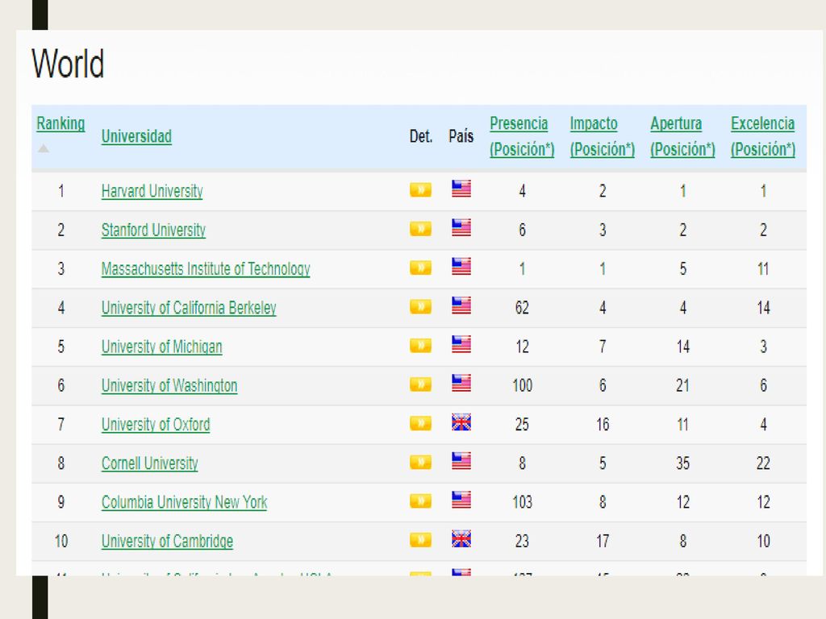Open details icon for University of California Berkeley

[420, 306]
